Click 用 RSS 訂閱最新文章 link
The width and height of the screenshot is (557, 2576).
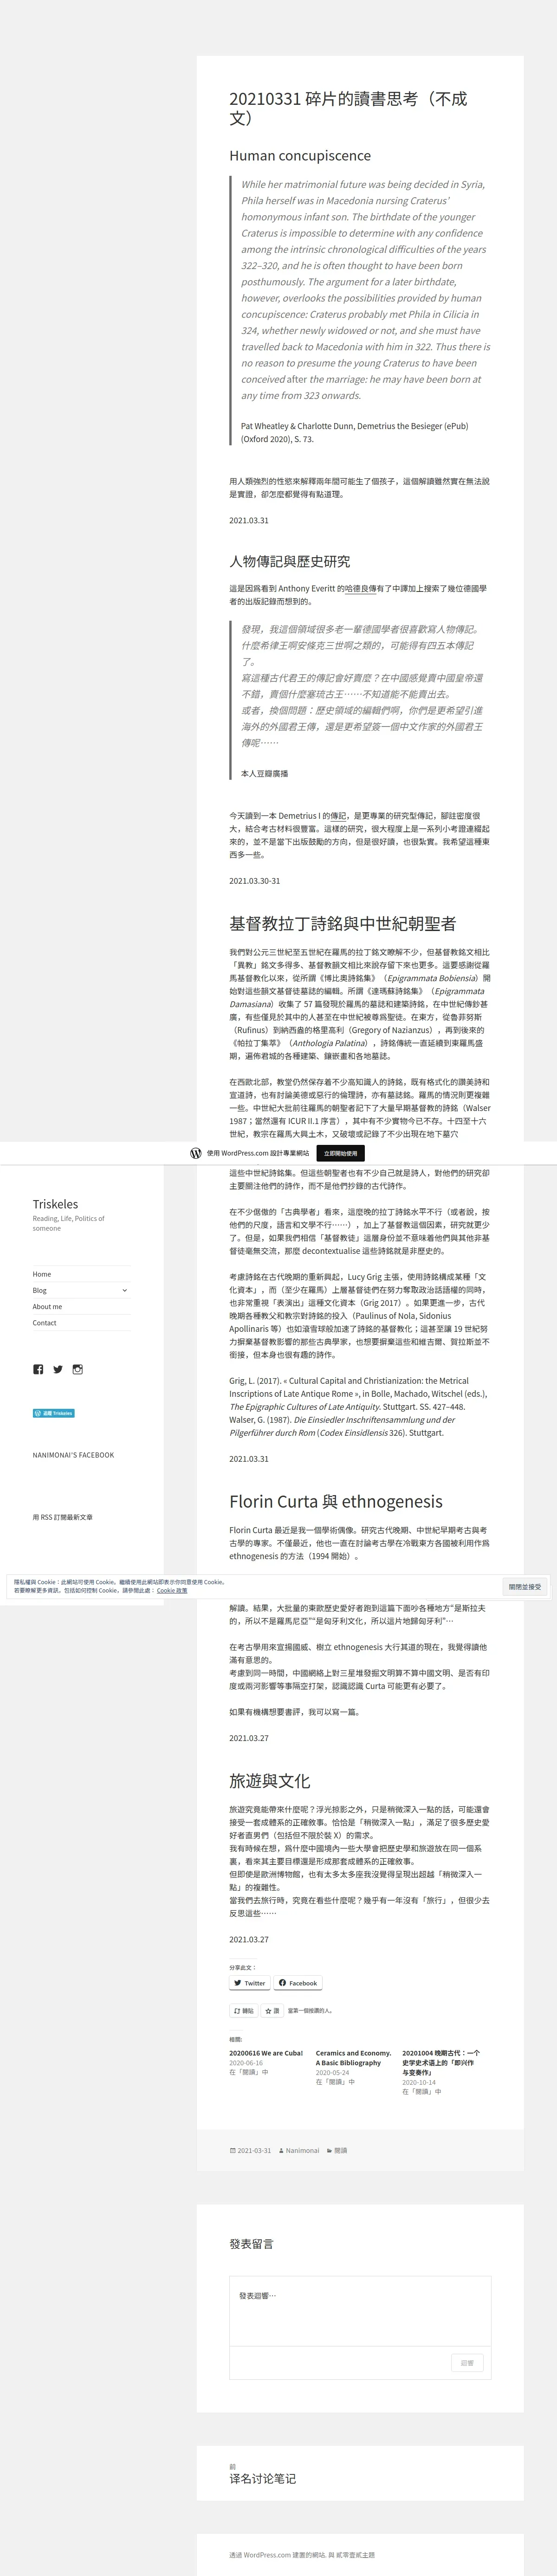(62, 1517)
